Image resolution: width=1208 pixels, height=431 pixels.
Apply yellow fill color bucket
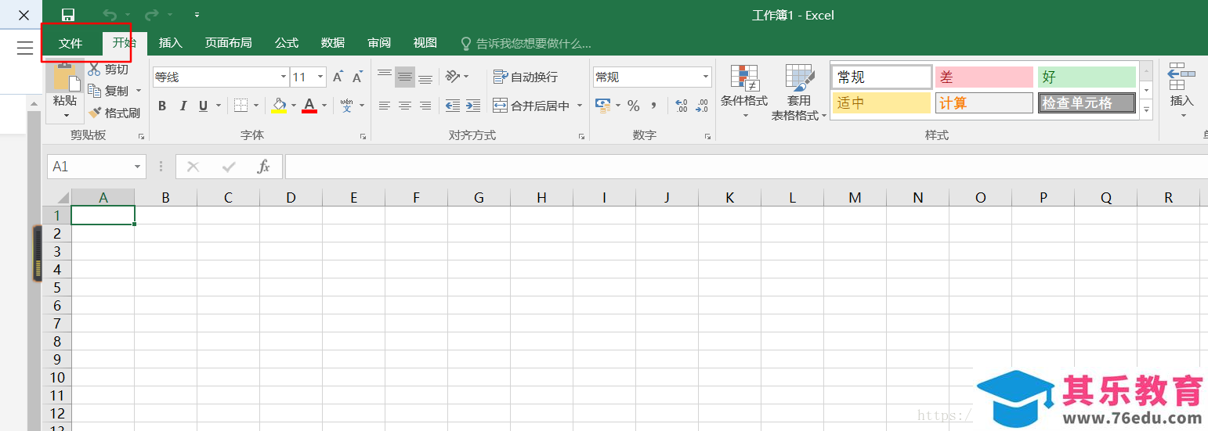(279, 106)
